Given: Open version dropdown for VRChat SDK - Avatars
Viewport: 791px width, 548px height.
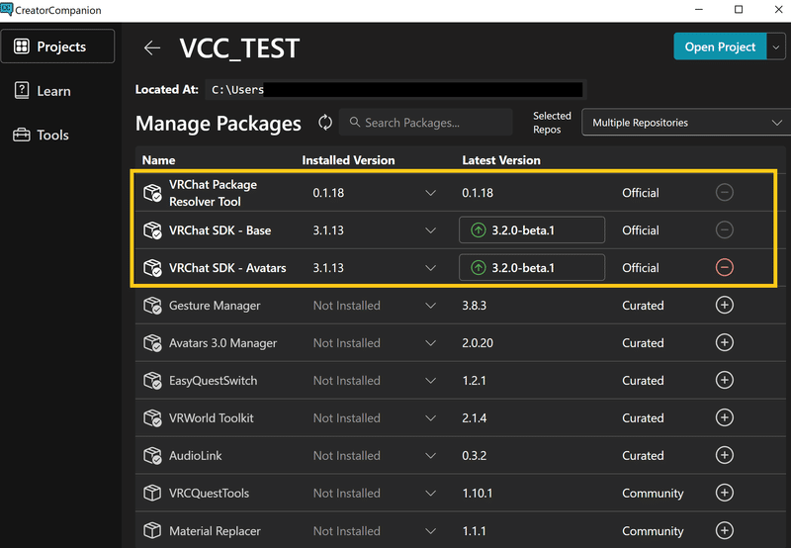Looking at the screenshot, I should coord(430,267).
